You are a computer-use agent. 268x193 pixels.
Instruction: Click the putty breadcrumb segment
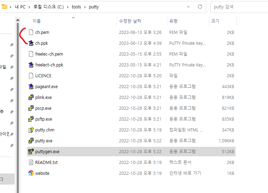click(x=94, y=7)
